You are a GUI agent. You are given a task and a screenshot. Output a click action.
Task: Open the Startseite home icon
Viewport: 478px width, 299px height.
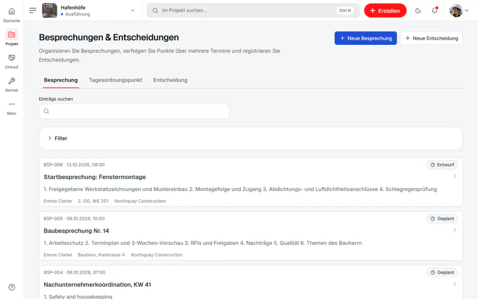tap(11, 11)
